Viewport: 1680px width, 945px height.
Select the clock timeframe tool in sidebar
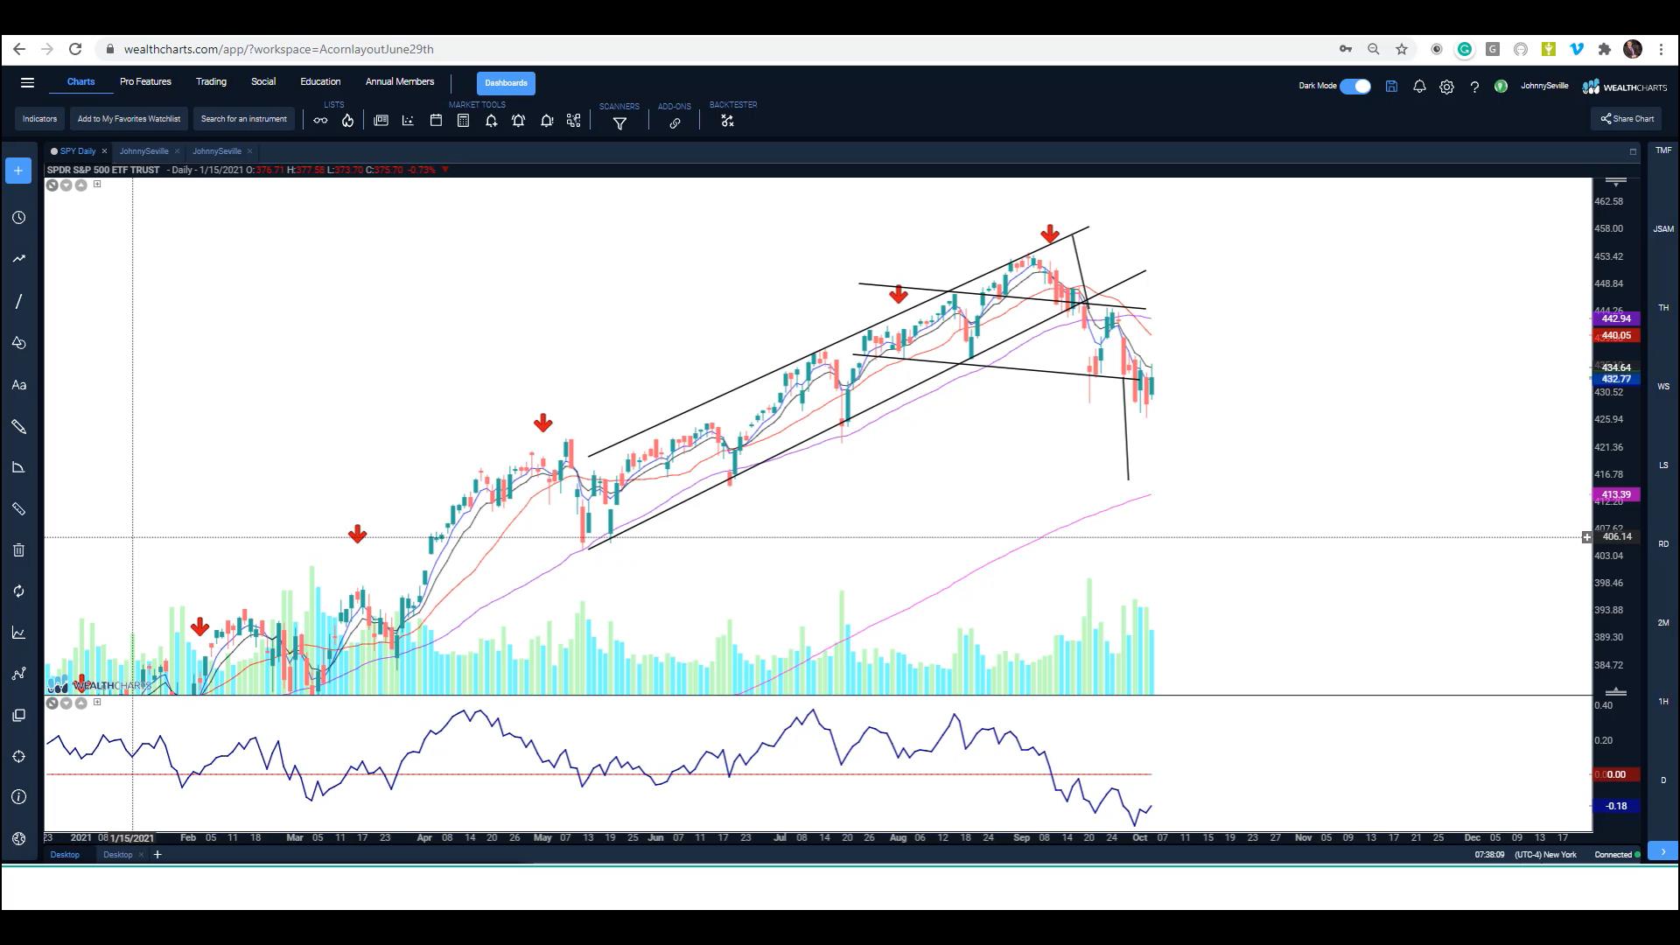(18, 217)
